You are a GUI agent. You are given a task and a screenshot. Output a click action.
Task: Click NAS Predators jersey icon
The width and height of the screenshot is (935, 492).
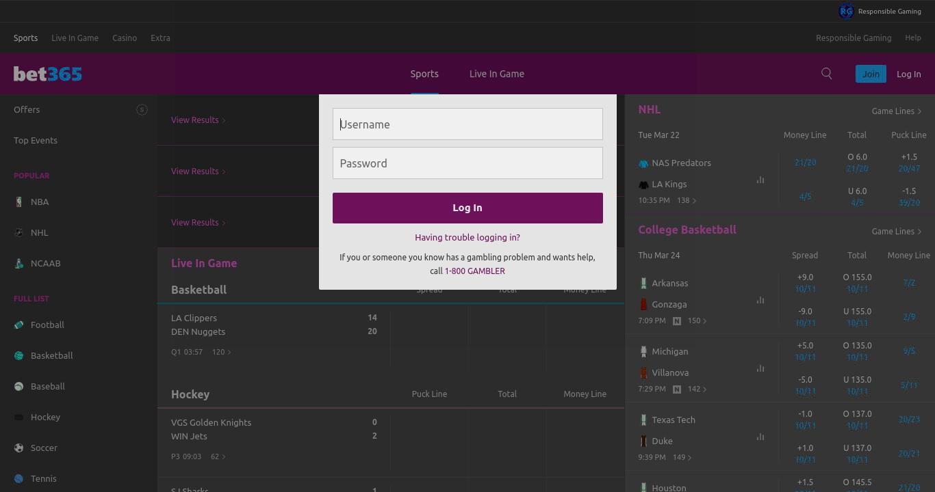pyautogui.click(x=643, y=163)
